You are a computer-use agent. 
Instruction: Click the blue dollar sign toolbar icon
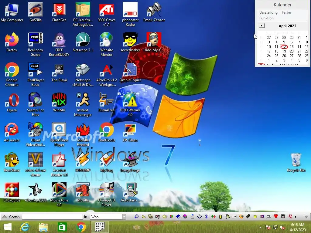(206, 217)
